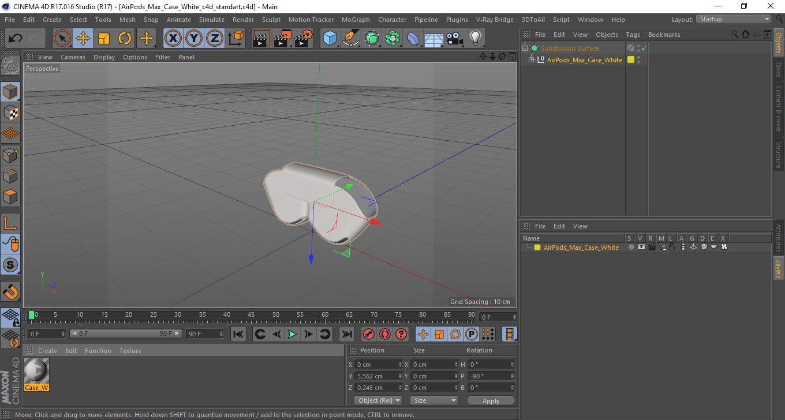This screenshot has width=785, height=420.
Task: Collapse the Subdivision Surface tree node
Action: (x=525, y=48)
